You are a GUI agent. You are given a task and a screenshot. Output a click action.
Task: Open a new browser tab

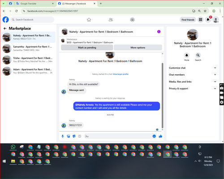pyautogui.click(x=101, y=4)
